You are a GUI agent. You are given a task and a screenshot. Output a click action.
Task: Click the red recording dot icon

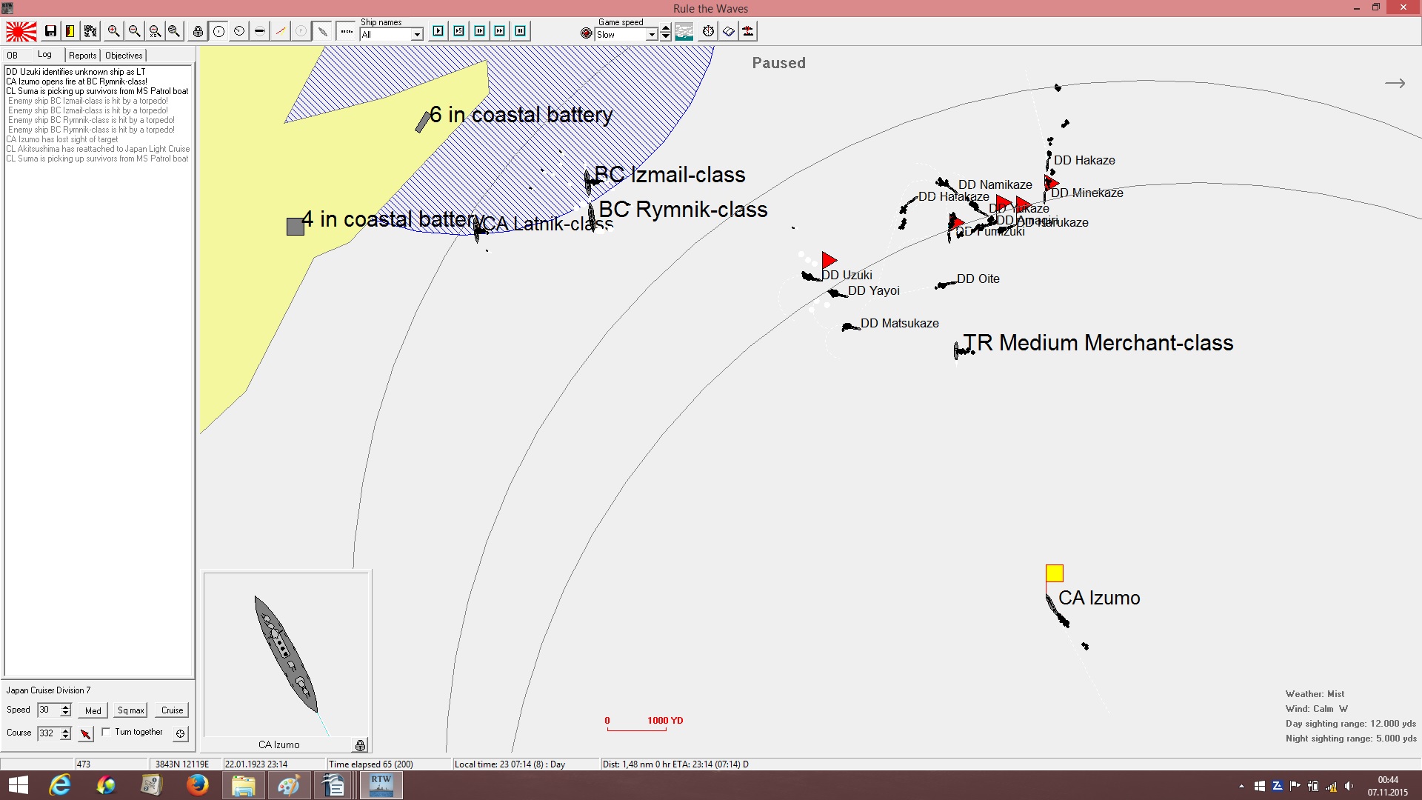[587, 33]
